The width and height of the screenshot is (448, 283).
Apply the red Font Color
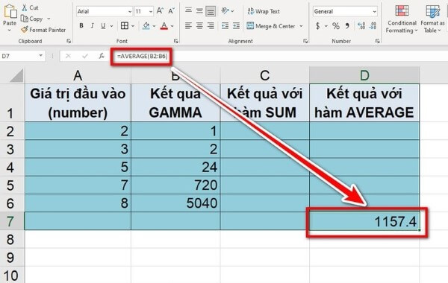[x=164, y=26]
